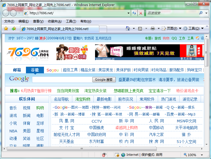The height and width of the screenshot is (159, 211).
Task: Click the Google 搜索 button
Action: coord(104,80)
